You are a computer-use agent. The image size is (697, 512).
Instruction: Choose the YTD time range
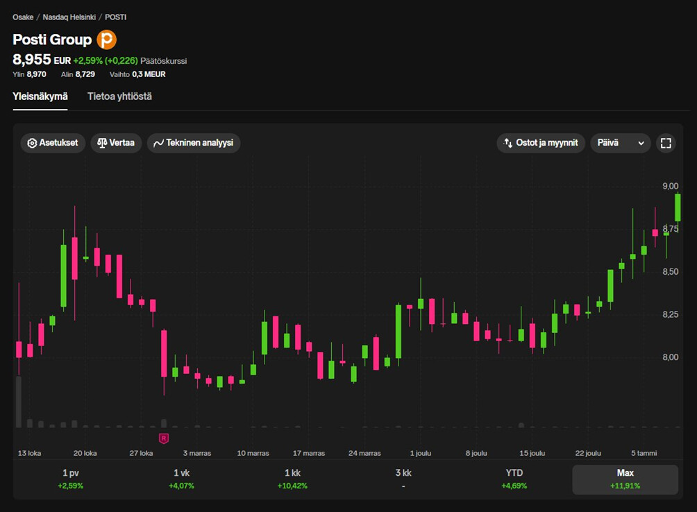coord(514,479)
